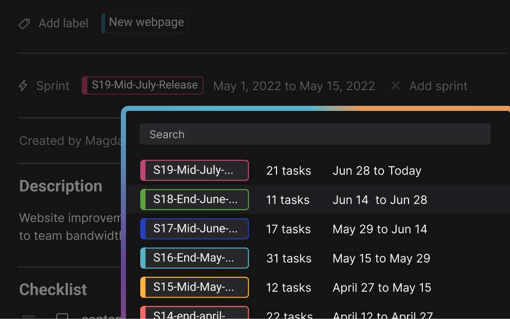Open the sprint picker via S19-Mid-July-Release pill
Image resolution: width=510 pixels, height=319 pixels.
click(x=142, y=85)
